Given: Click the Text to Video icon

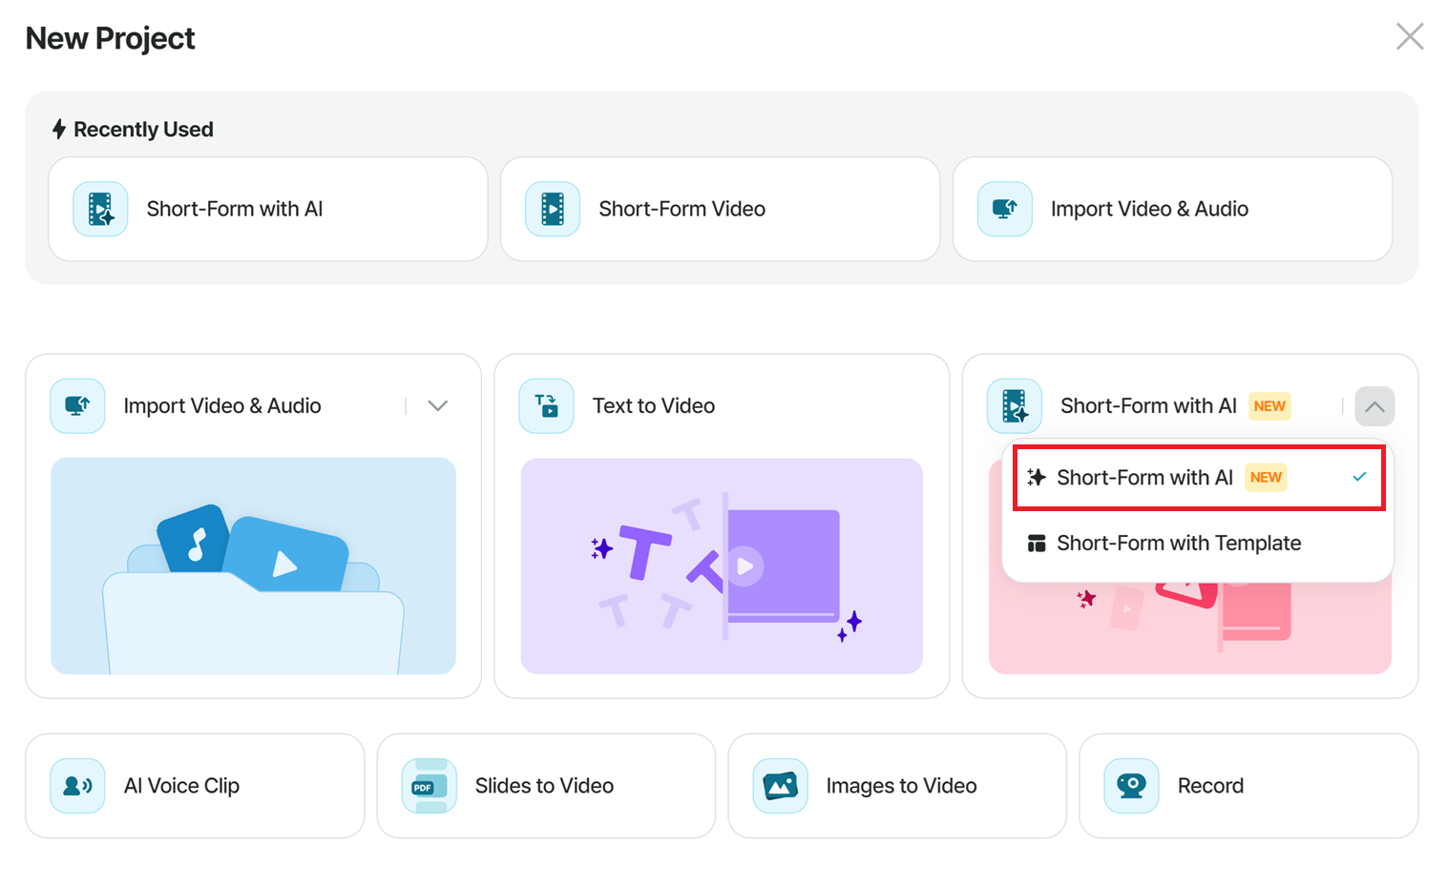Looking at the screenshot, I should coord(546,406).
